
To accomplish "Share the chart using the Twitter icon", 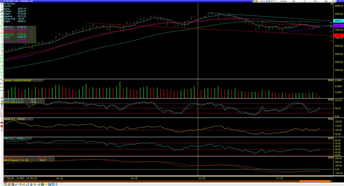I will (x=53, y=184).
